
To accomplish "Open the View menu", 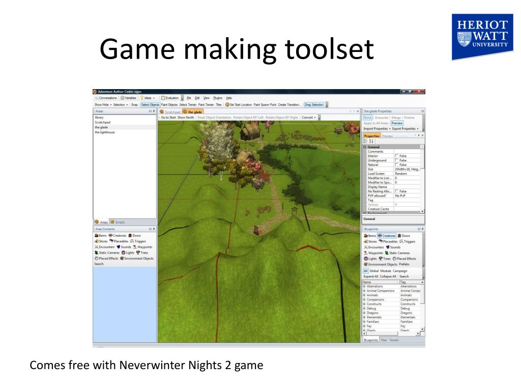I will [x=207, y=98].
